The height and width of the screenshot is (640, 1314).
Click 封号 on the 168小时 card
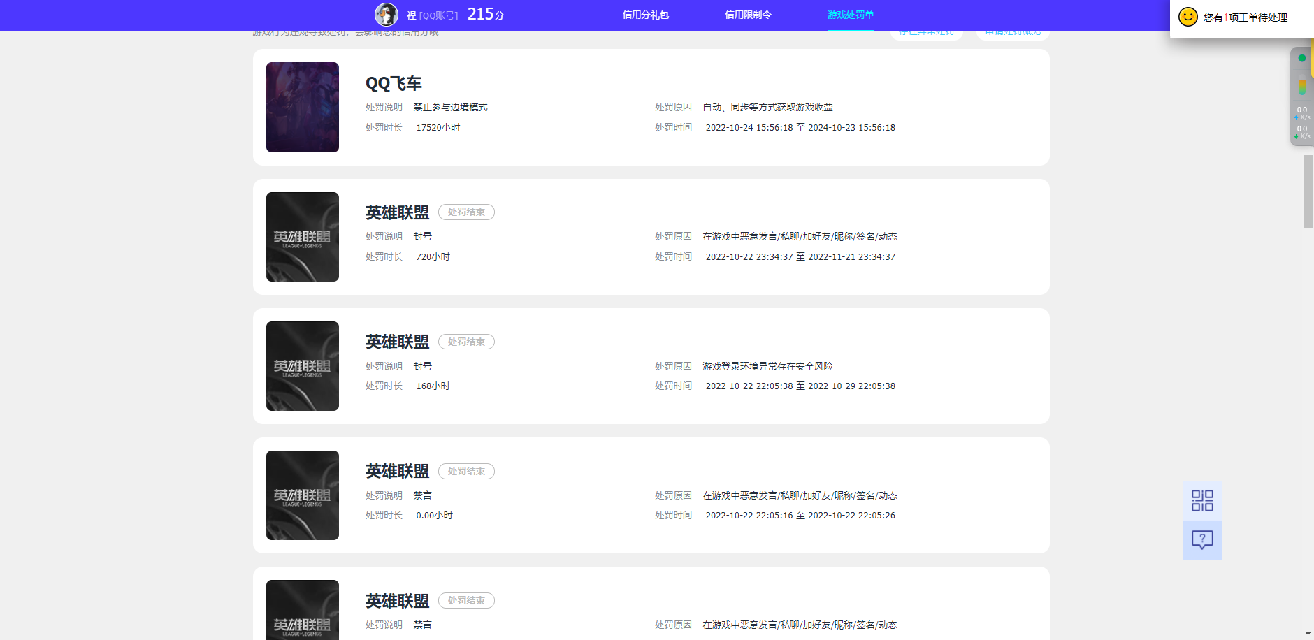(x=422, y=366)
